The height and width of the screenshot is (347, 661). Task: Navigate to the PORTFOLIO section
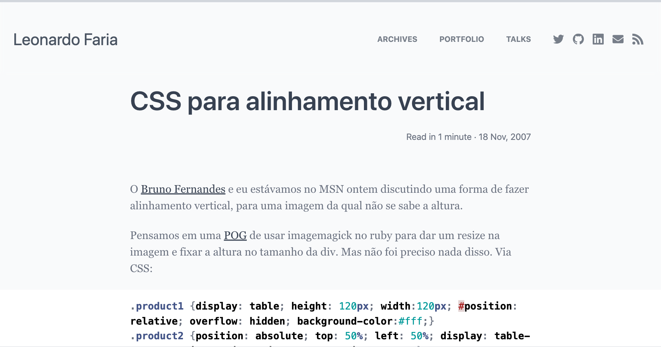coord(462,39)
